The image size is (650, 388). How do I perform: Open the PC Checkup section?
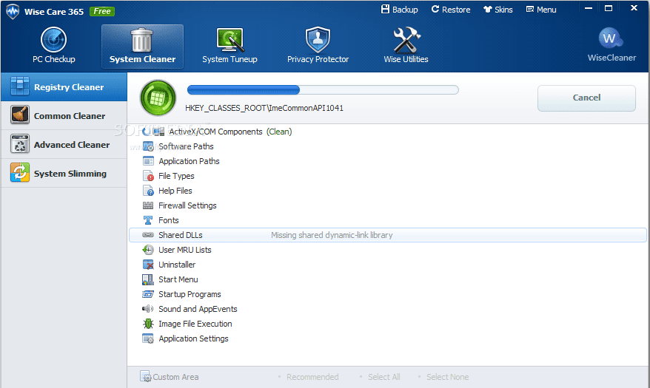[x=54, y=46]
